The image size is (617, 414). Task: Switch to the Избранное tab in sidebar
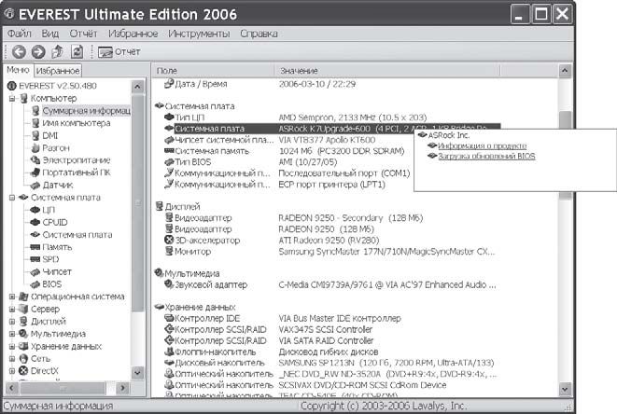[58, 71]
